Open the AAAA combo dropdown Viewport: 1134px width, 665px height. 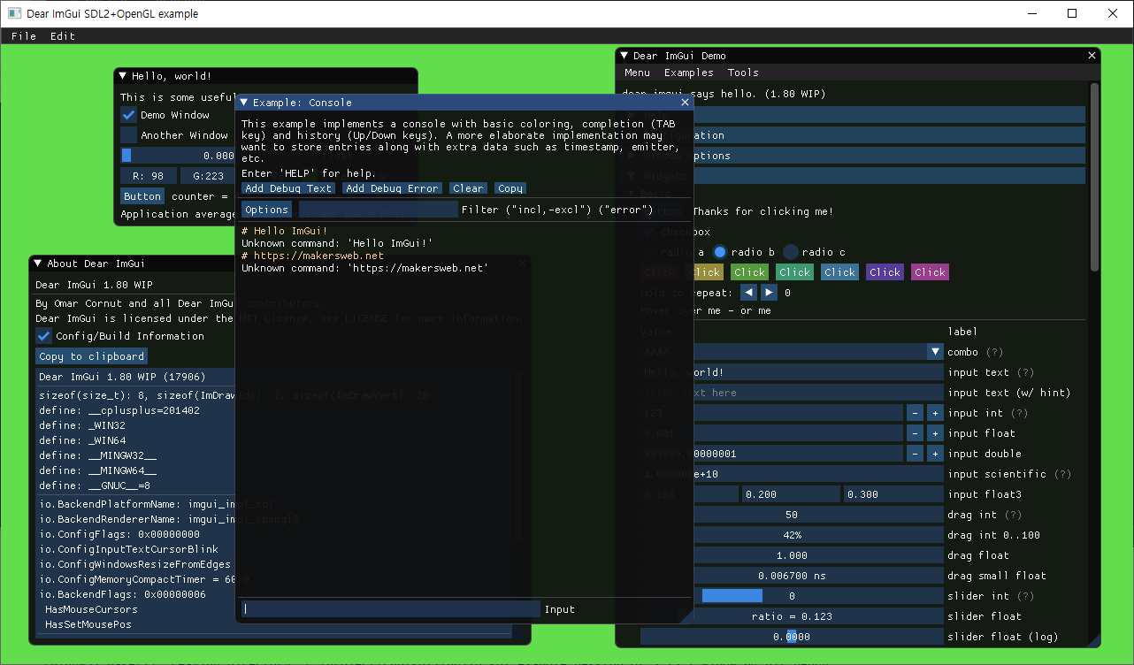tap(935, 351)
